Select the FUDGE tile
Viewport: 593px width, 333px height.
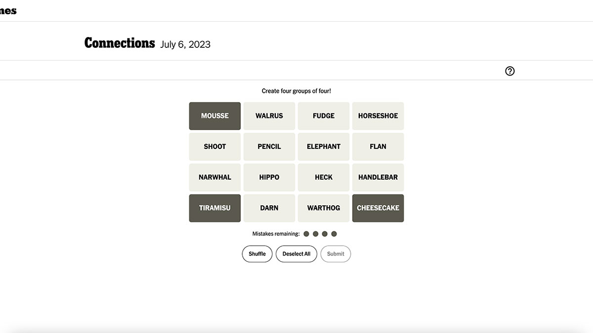pyautogui.click(x=324, y=116)
